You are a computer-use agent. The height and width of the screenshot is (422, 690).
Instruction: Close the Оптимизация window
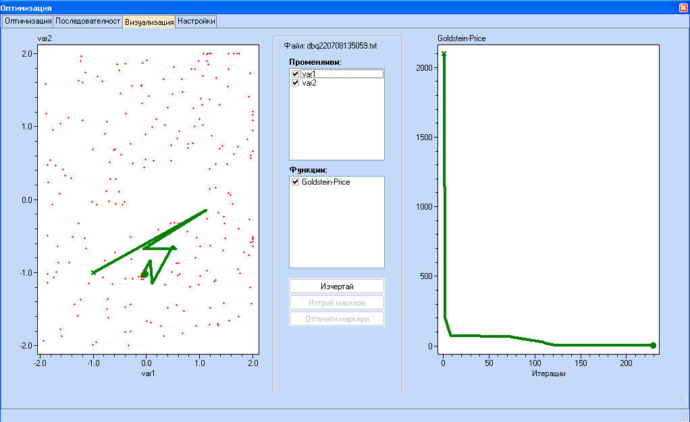tap(683, 7)
